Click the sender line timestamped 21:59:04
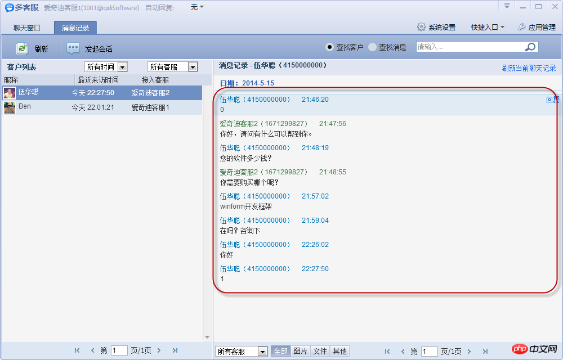Image resolution: width=563 pixels, height=360 pixels. click(x=274, y=220)
